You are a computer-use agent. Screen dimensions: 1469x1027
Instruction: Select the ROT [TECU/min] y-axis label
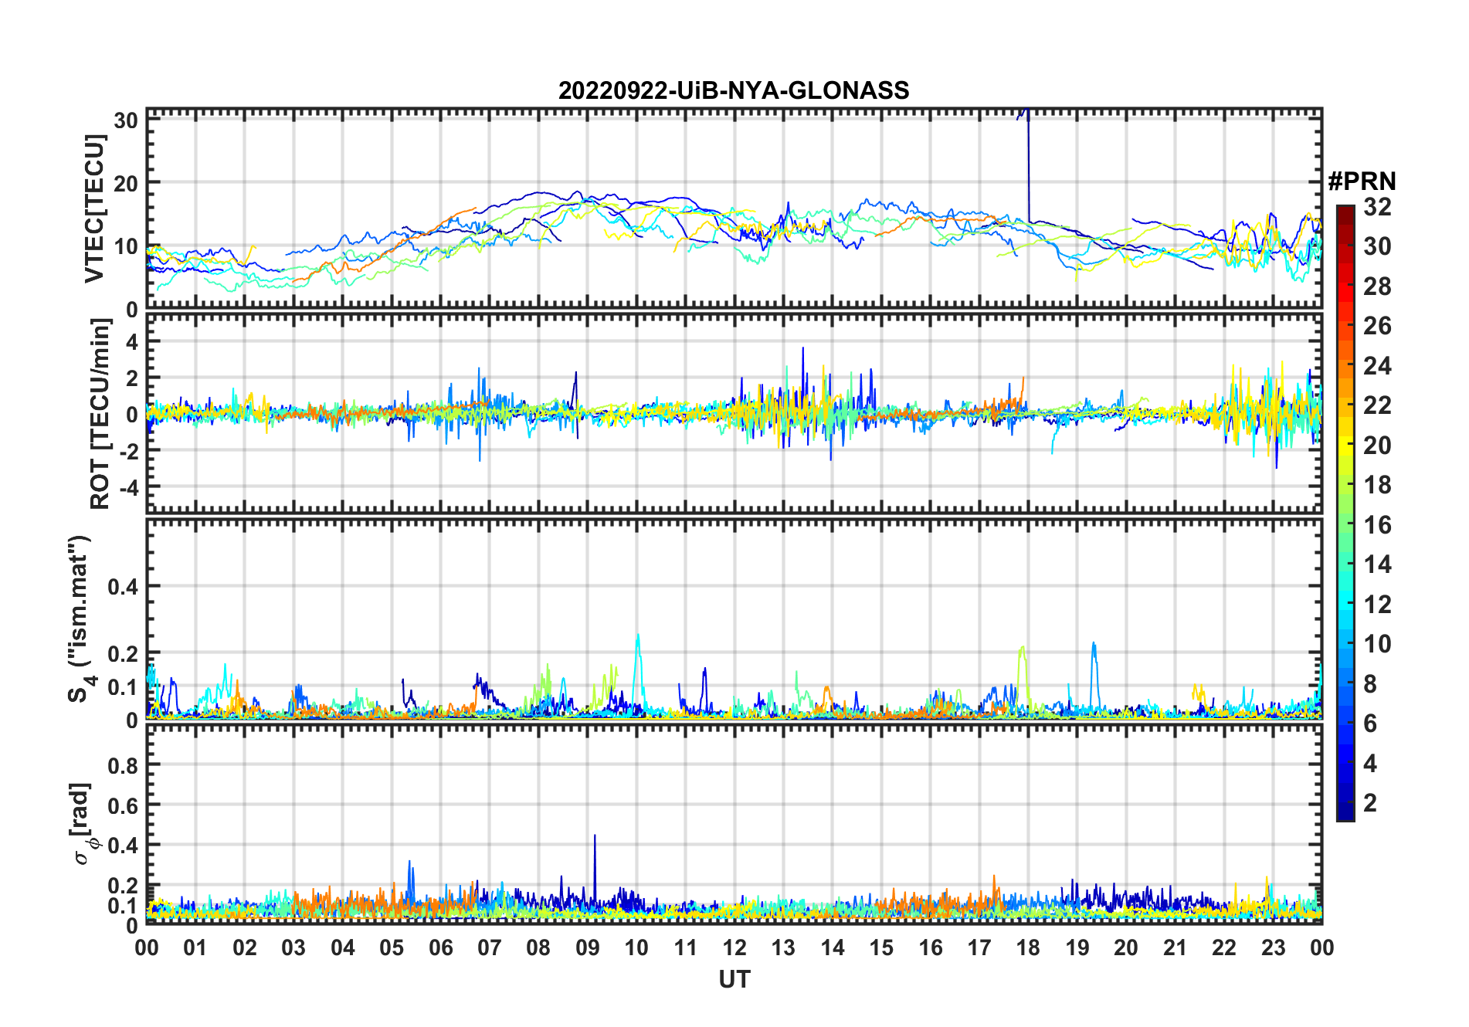[x=100, y=414]
